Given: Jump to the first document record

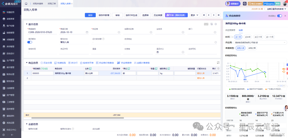Looking at the screenshot, I should click(204, 15).
